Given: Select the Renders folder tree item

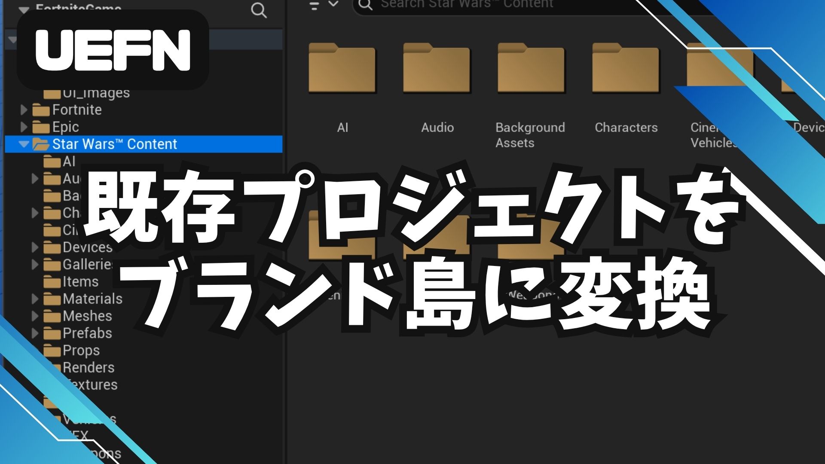Looking at the screenshot, I should (x=89, y=368).
